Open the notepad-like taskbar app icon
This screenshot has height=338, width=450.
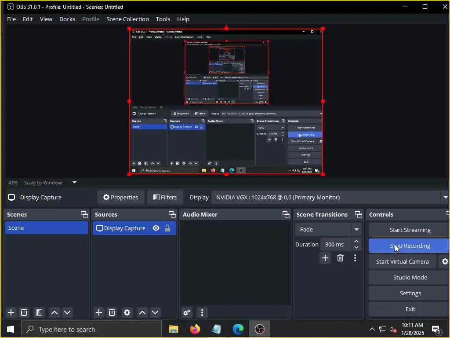coord(216,329)
